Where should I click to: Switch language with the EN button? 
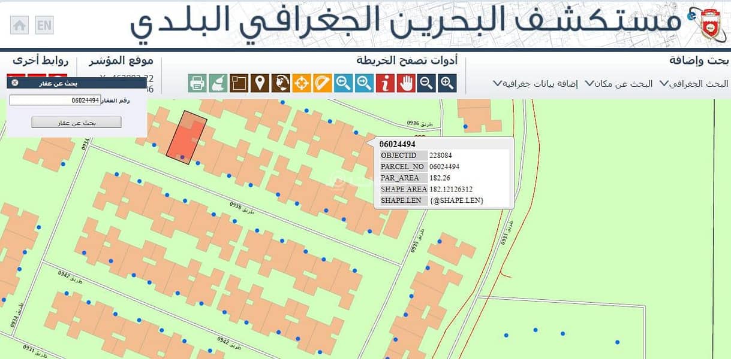(44, 25)
